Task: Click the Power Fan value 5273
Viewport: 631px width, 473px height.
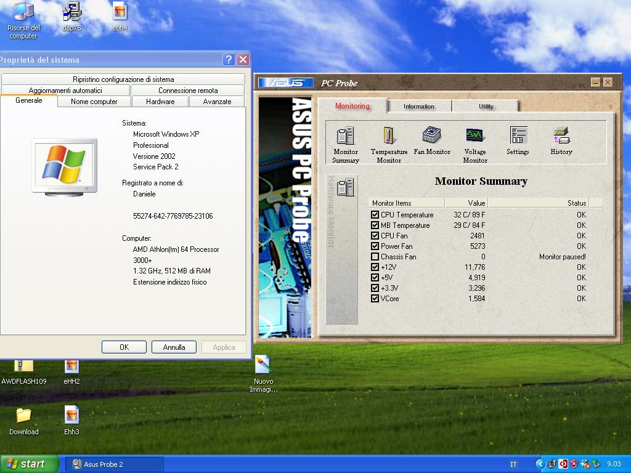Action: (478, 246)
